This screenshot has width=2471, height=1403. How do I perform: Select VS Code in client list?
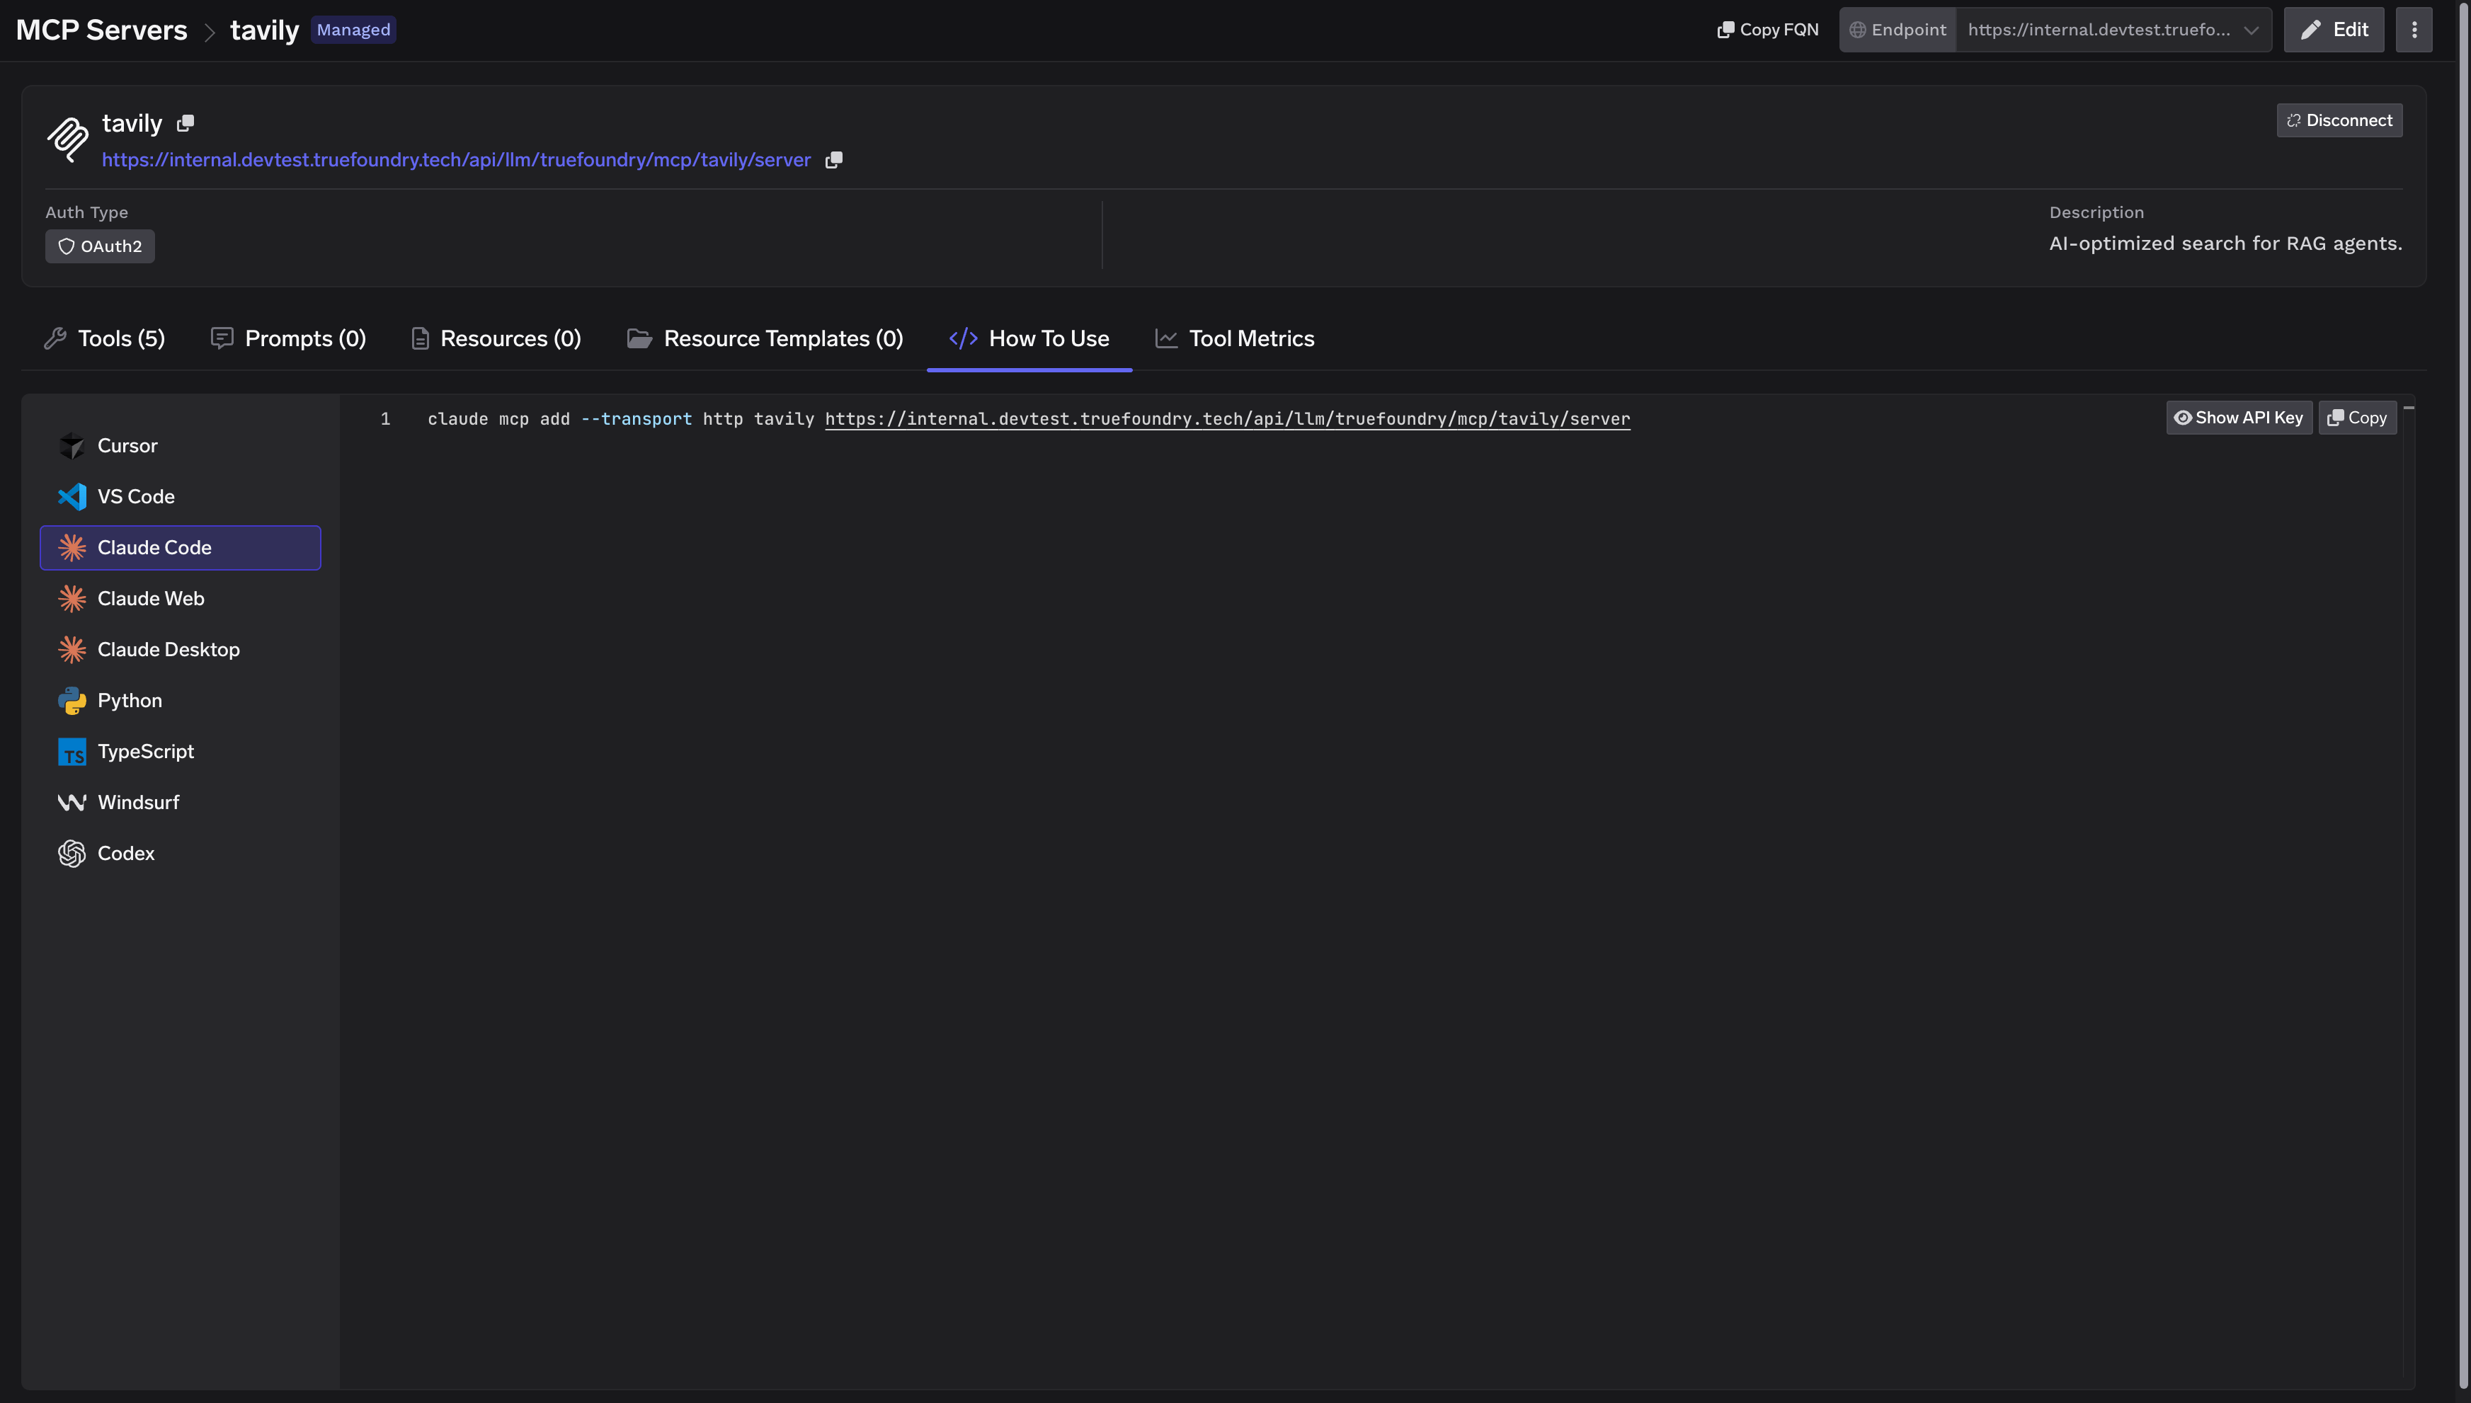[181, 497]
